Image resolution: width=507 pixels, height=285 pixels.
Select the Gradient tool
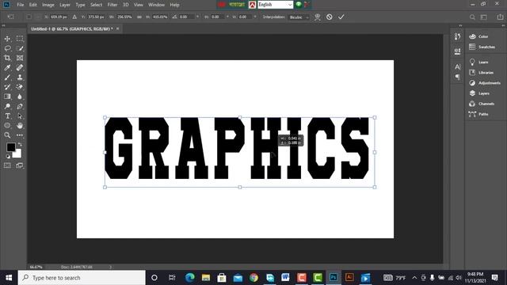(7, 97)
